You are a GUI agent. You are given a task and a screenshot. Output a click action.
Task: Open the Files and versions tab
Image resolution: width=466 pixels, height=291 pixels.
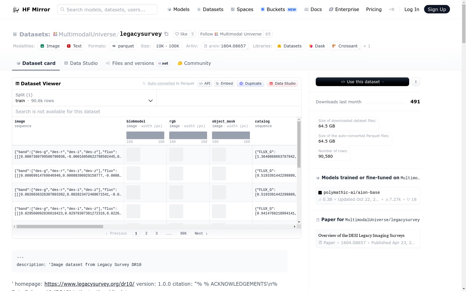click(x=137, y=63)
